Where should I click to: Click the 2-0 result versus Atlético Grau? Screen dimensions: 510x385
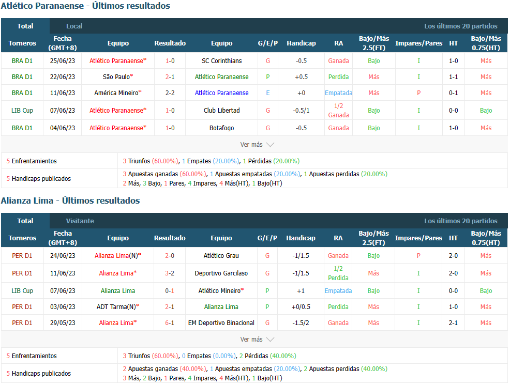[170, 256]
